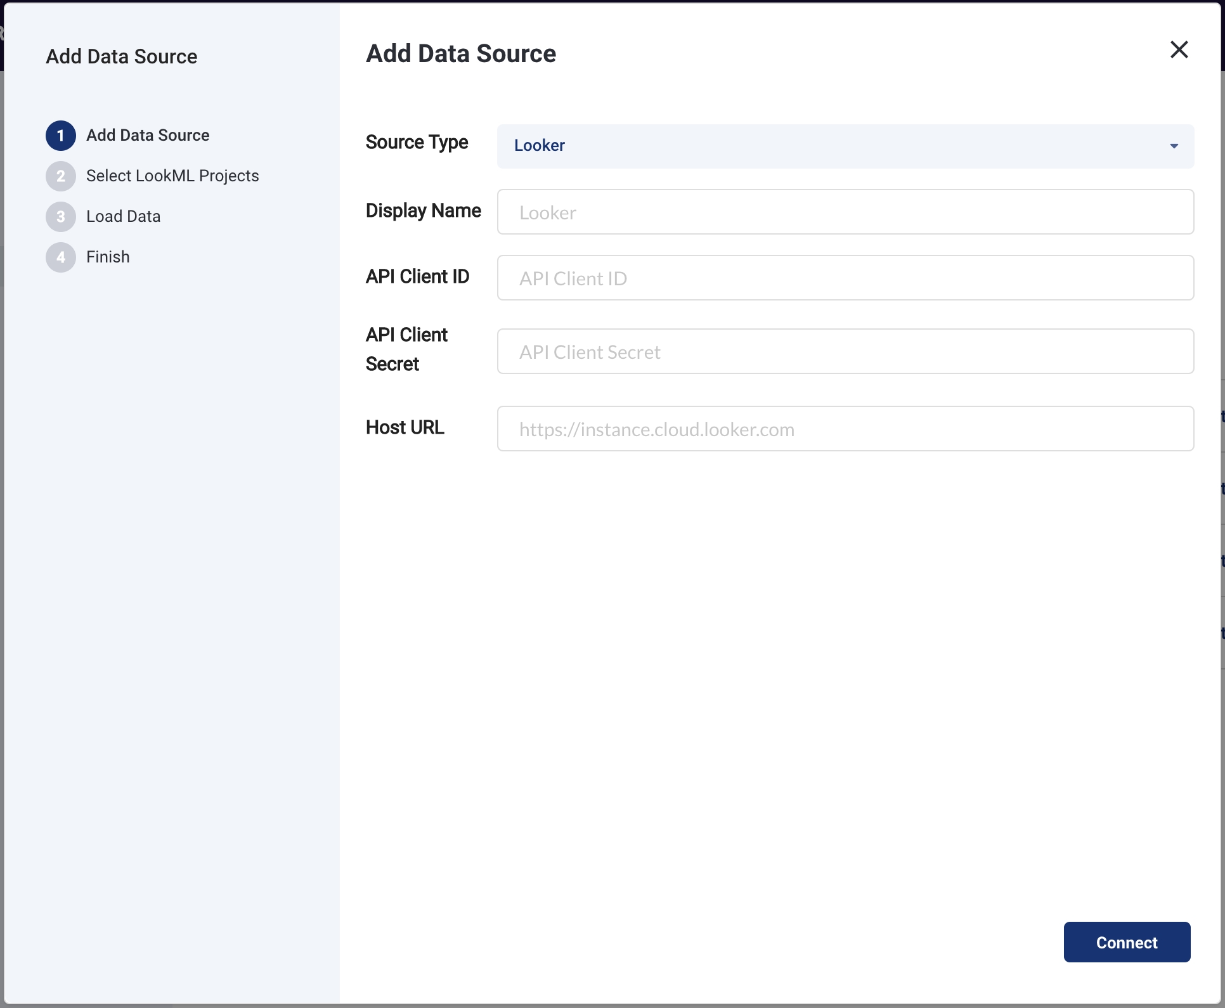Click the Host URL input field

coord(845,429)
